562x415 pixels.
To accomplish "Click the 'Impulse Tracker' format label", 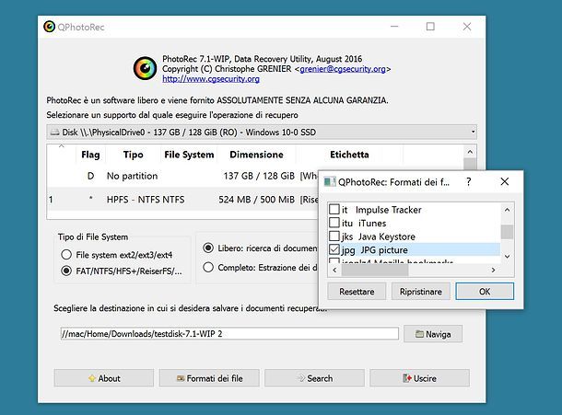I will (388, 210).
